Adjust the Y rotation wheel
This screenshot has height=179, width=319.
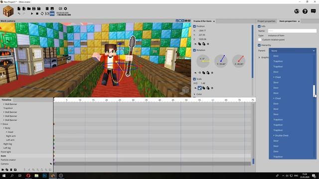coord(221,61)
